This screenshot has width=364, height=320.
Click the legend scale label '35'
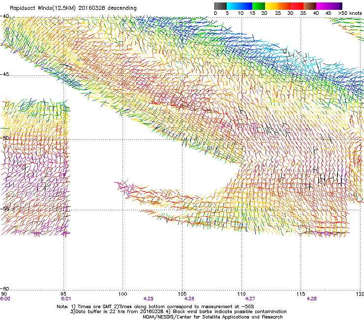pos(303,13)
